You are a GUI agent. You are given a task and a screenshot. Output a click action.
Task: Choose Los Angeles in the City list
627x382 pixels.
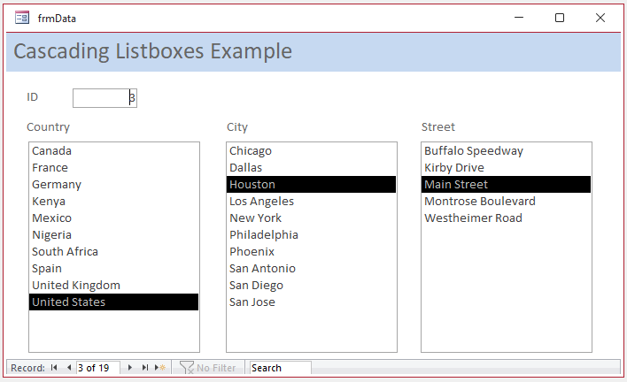311,202
